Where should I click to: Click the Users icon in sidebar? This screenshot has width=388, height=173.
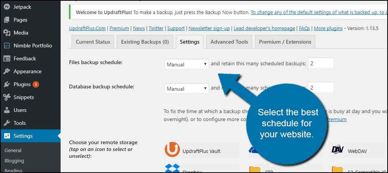point(6,110)
